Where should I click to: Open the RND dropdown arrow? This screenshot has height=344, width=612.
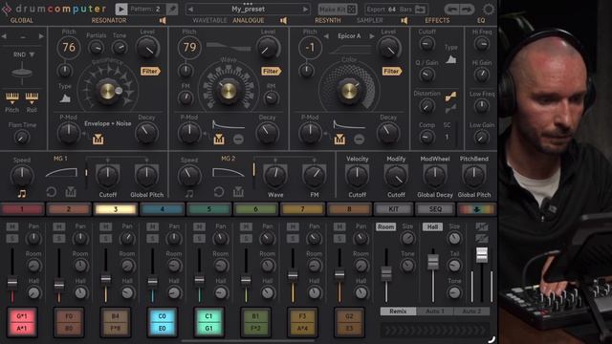pos(32,54)
